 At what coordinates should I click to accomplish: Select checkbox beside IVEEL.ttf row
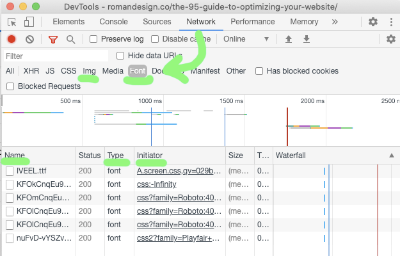pyautogui.click(x=10, y=171)
